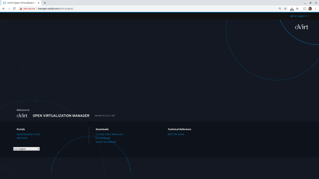The image size is (319, 179).
Task: Open the VM Portal link
Action: (22, 138)
